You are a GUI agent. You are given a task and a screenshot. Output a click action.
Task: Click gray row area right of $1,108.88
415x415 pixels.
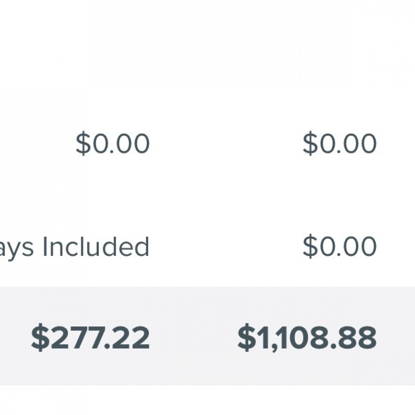coord(396,338)
